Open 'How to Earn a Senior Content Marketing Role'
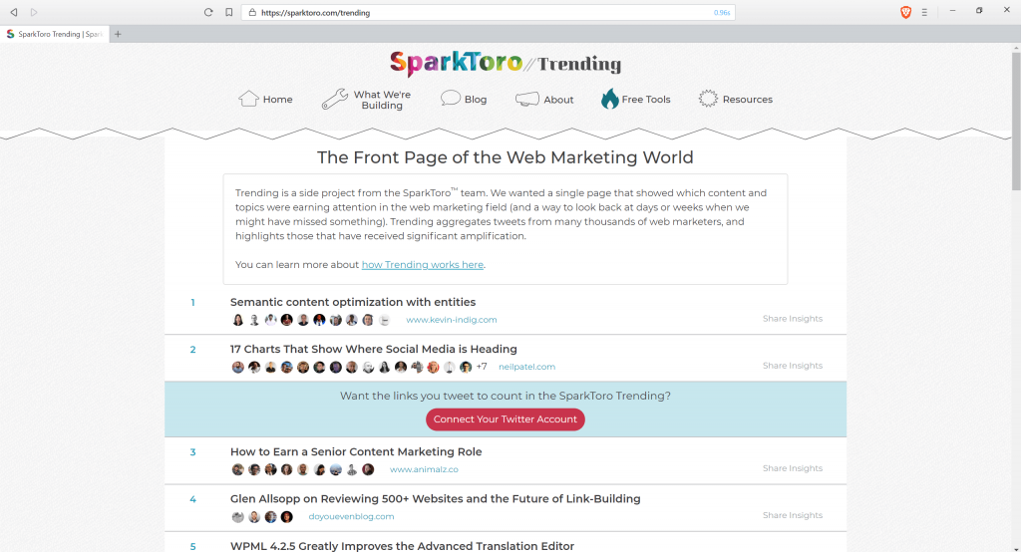This screenshot has width=1021, height=552. click(356, 451)
